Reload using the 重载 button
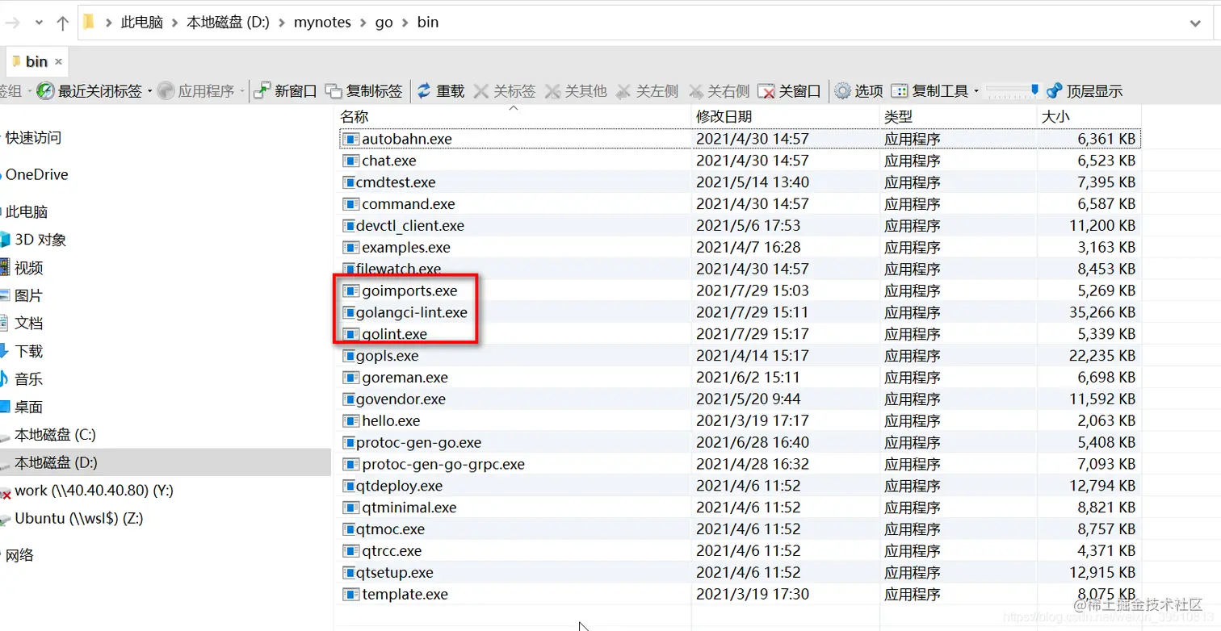Image resolution: width=1221 pixels, height=631 pixels. (441, 91)
